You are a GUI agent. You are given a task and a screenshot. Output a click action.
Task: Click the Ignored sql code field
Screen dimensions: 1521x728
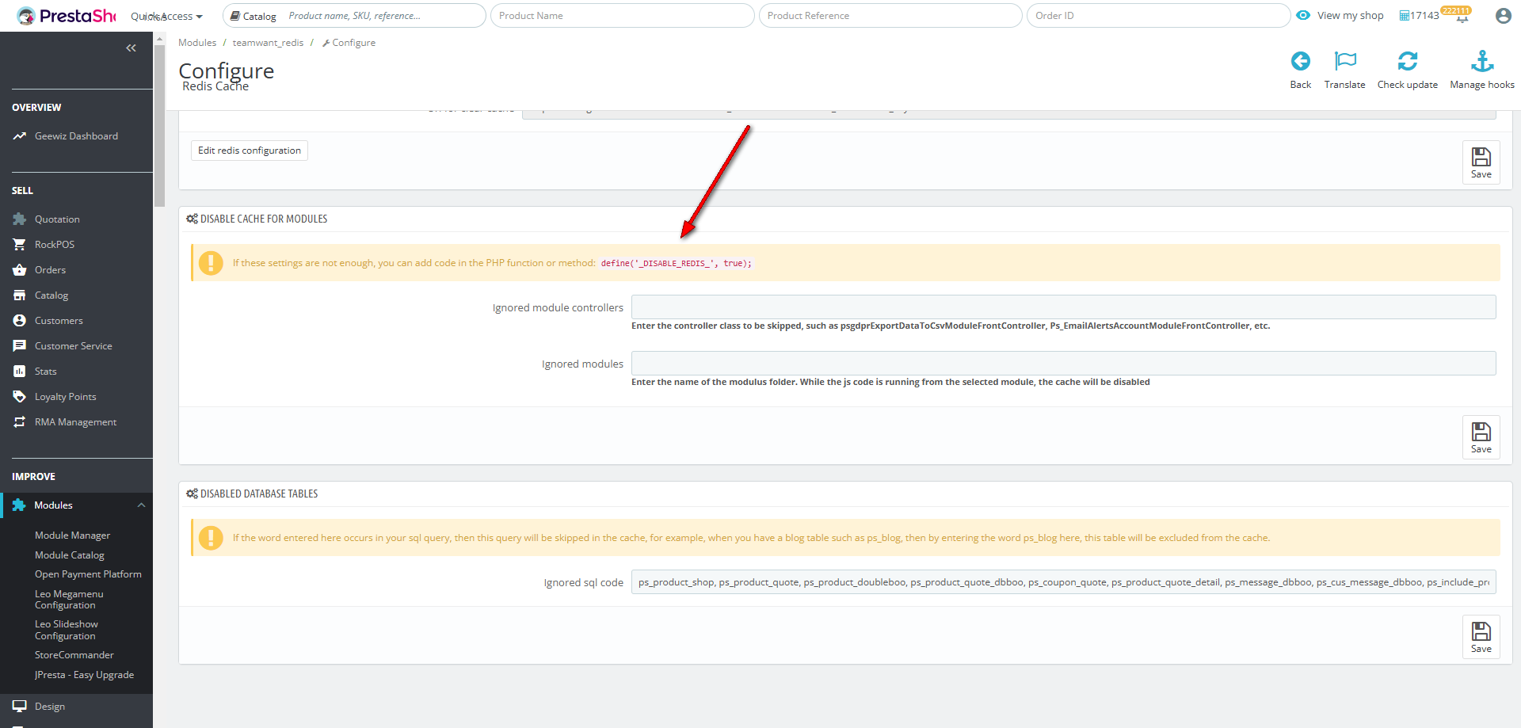(1063, 582)
